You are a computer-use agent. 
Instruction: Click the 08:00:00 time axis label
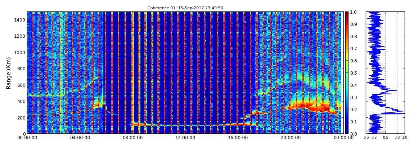click(x=132, y=138)
